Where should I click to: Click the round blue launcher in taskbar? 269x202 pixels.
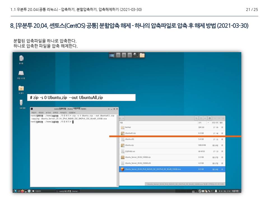coord(29,191)
